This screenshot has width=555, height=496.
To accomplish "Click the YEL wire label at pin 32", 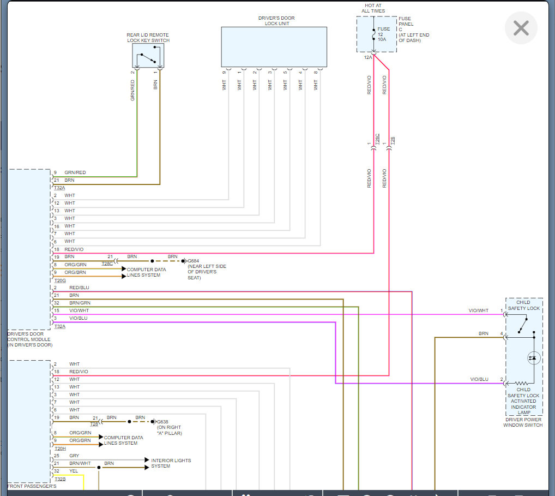I will pyautogui.click(x=74, y=471).
